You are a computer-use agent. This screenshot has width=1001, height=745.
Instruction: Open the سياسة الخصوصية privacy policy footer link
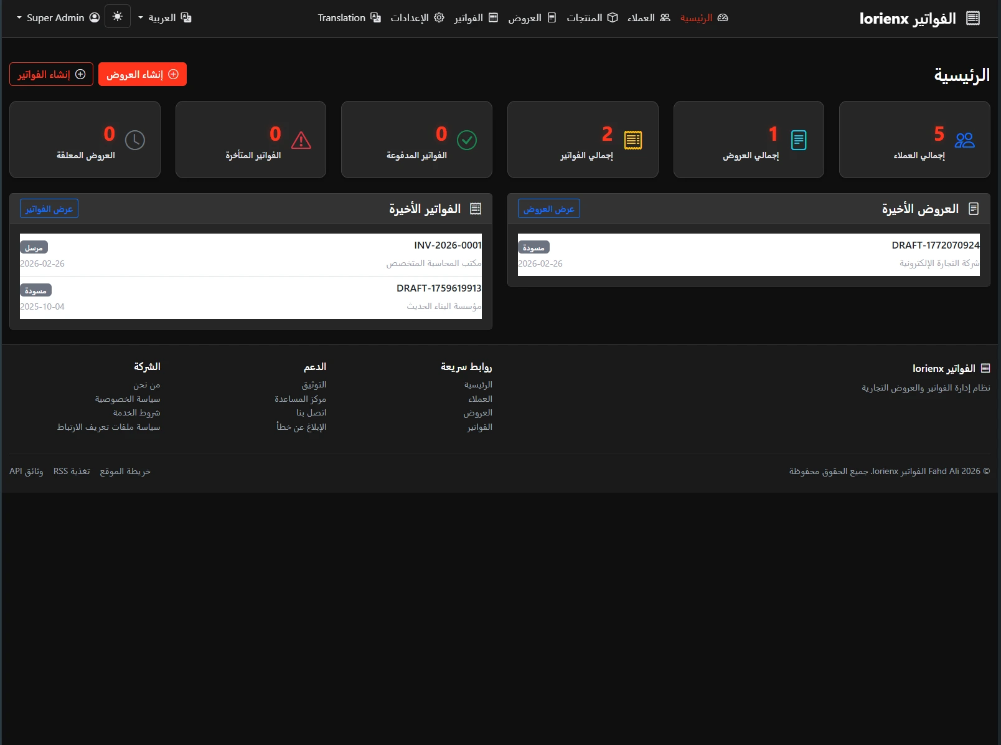coord(127,399)
